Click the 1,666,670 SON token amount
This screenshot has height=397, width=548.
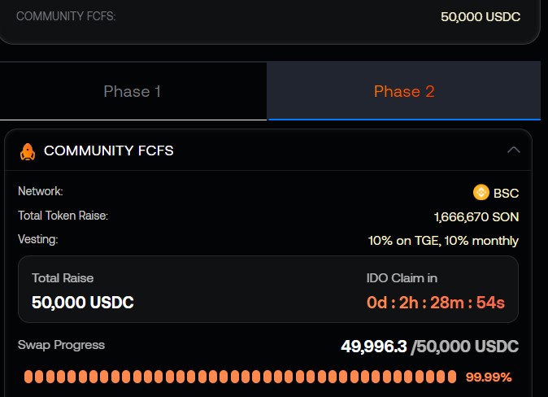click(x=476, y=217)
